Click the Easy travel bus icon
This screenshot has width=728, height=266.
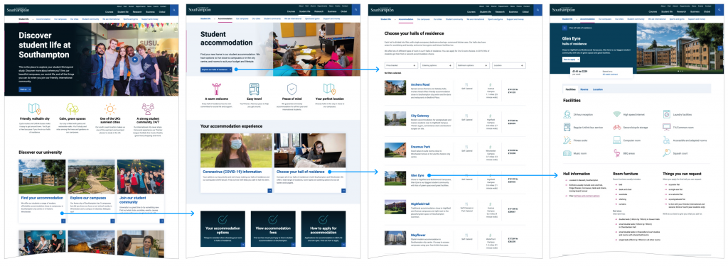(x=255, y=89)
